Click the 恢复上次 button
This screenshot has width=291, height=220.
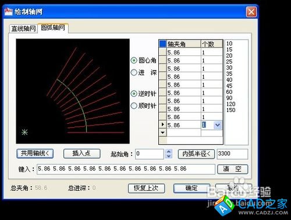pyautogui.click(x=146, y=188)
